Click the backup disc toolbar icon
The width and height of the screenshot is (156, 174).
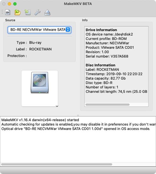coord(28,12)
